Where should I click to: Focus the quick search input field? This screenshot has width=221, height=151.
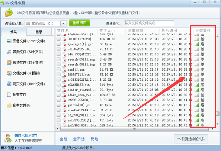(149, 23)
